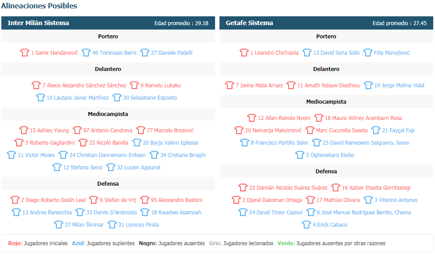The image size is (435, 254).
Task: Open player link 95 Alessandro Bastoni
Action: (177, 200)
